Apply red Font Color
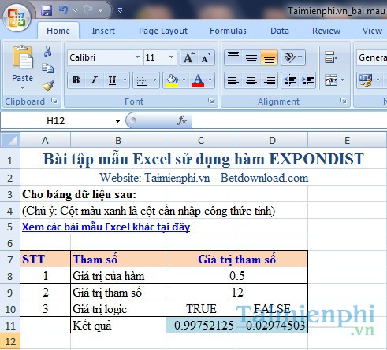 (198, 80)
